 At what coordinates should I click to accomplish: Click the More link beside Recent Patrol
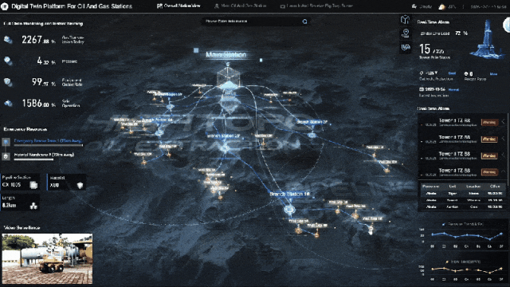493,74
